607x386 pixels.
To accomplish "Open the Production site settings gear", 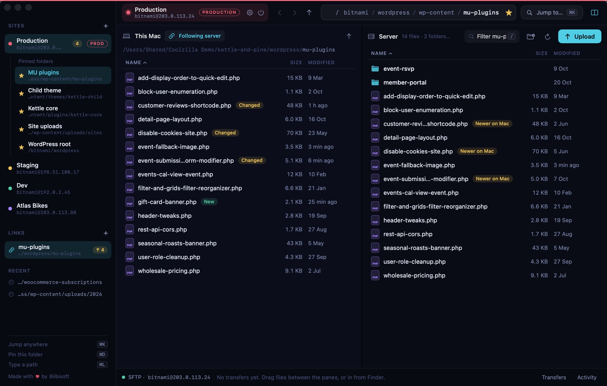I will point(250,12).
